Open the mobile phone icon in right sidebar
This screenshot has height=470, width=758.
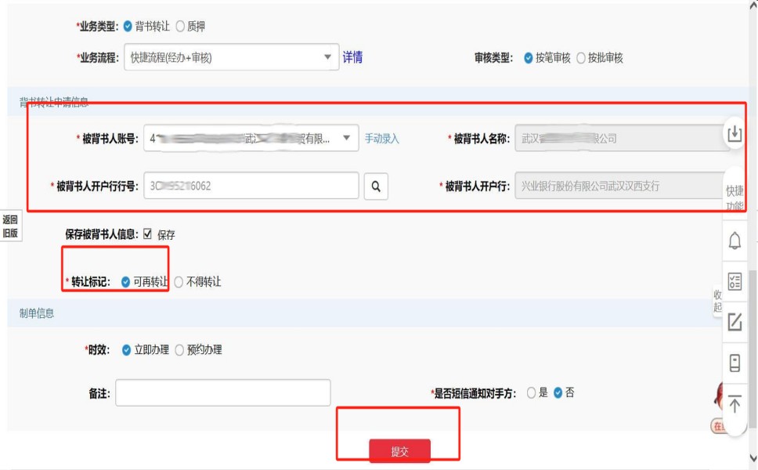click(x=735, y=363)
